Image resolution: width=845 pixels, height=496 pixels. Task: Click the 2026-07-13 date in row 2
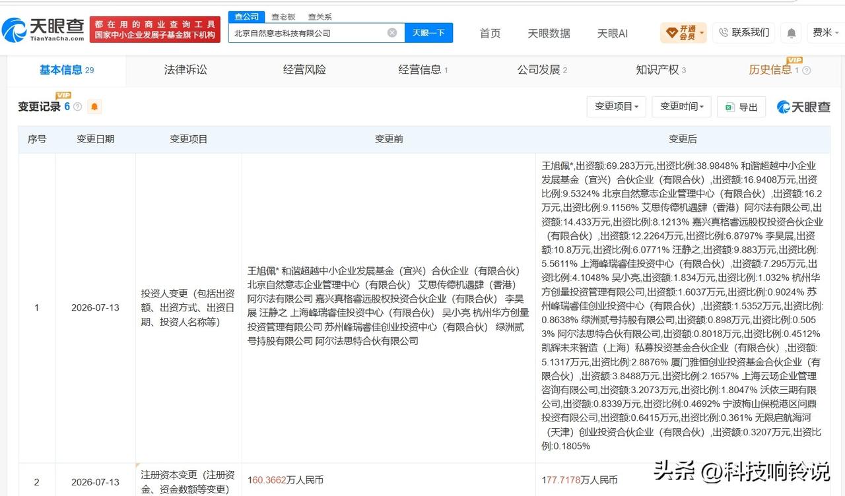(95, 482)
